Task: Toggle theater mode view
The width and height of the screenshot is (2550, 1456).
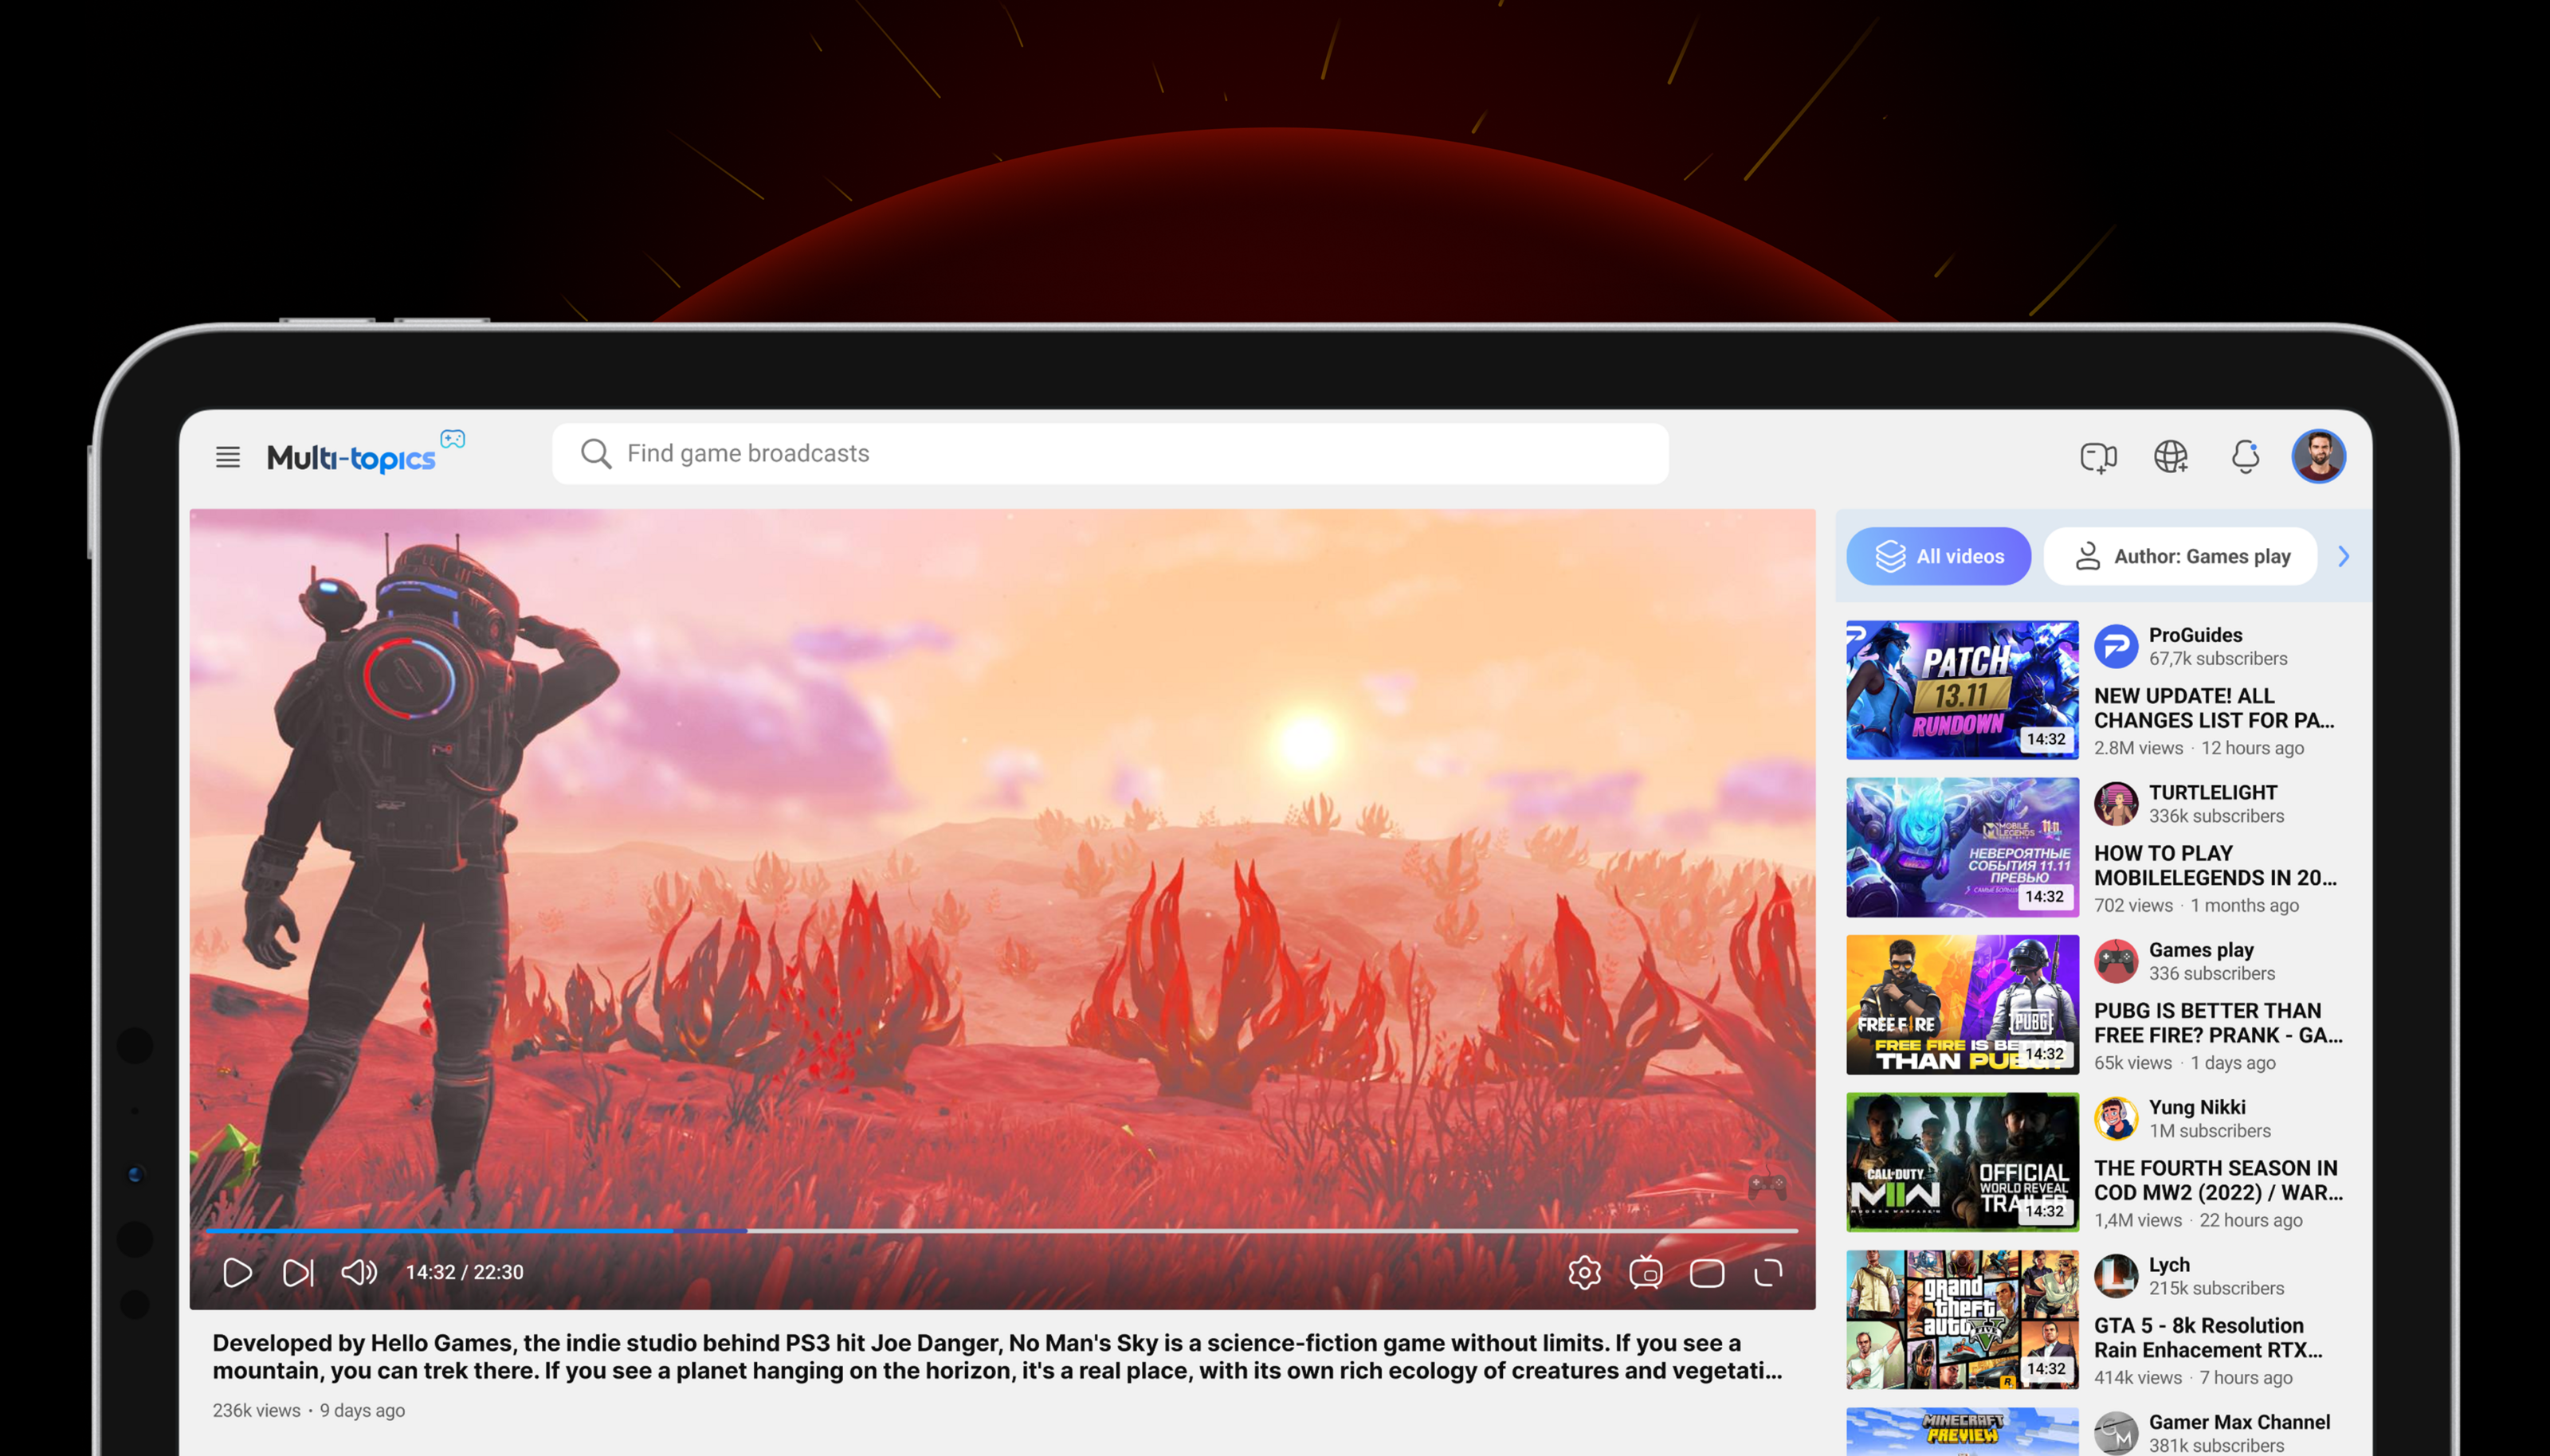Action: click(x=1707, y=1272)
